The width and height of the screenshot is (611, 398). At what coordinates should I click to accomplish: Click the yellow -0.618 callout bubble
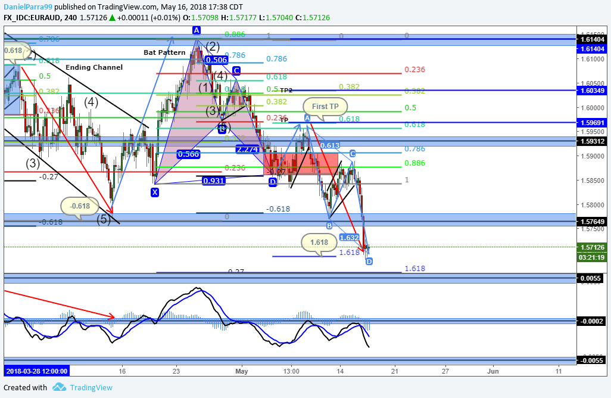pos(80,206)
